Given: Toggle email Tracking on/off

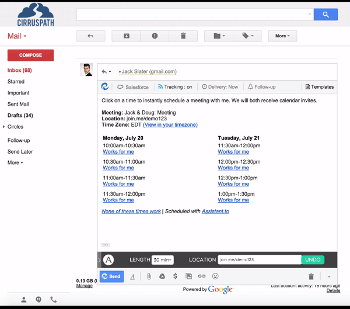Looking at the screenshot, I should click(x=175, y=87).
